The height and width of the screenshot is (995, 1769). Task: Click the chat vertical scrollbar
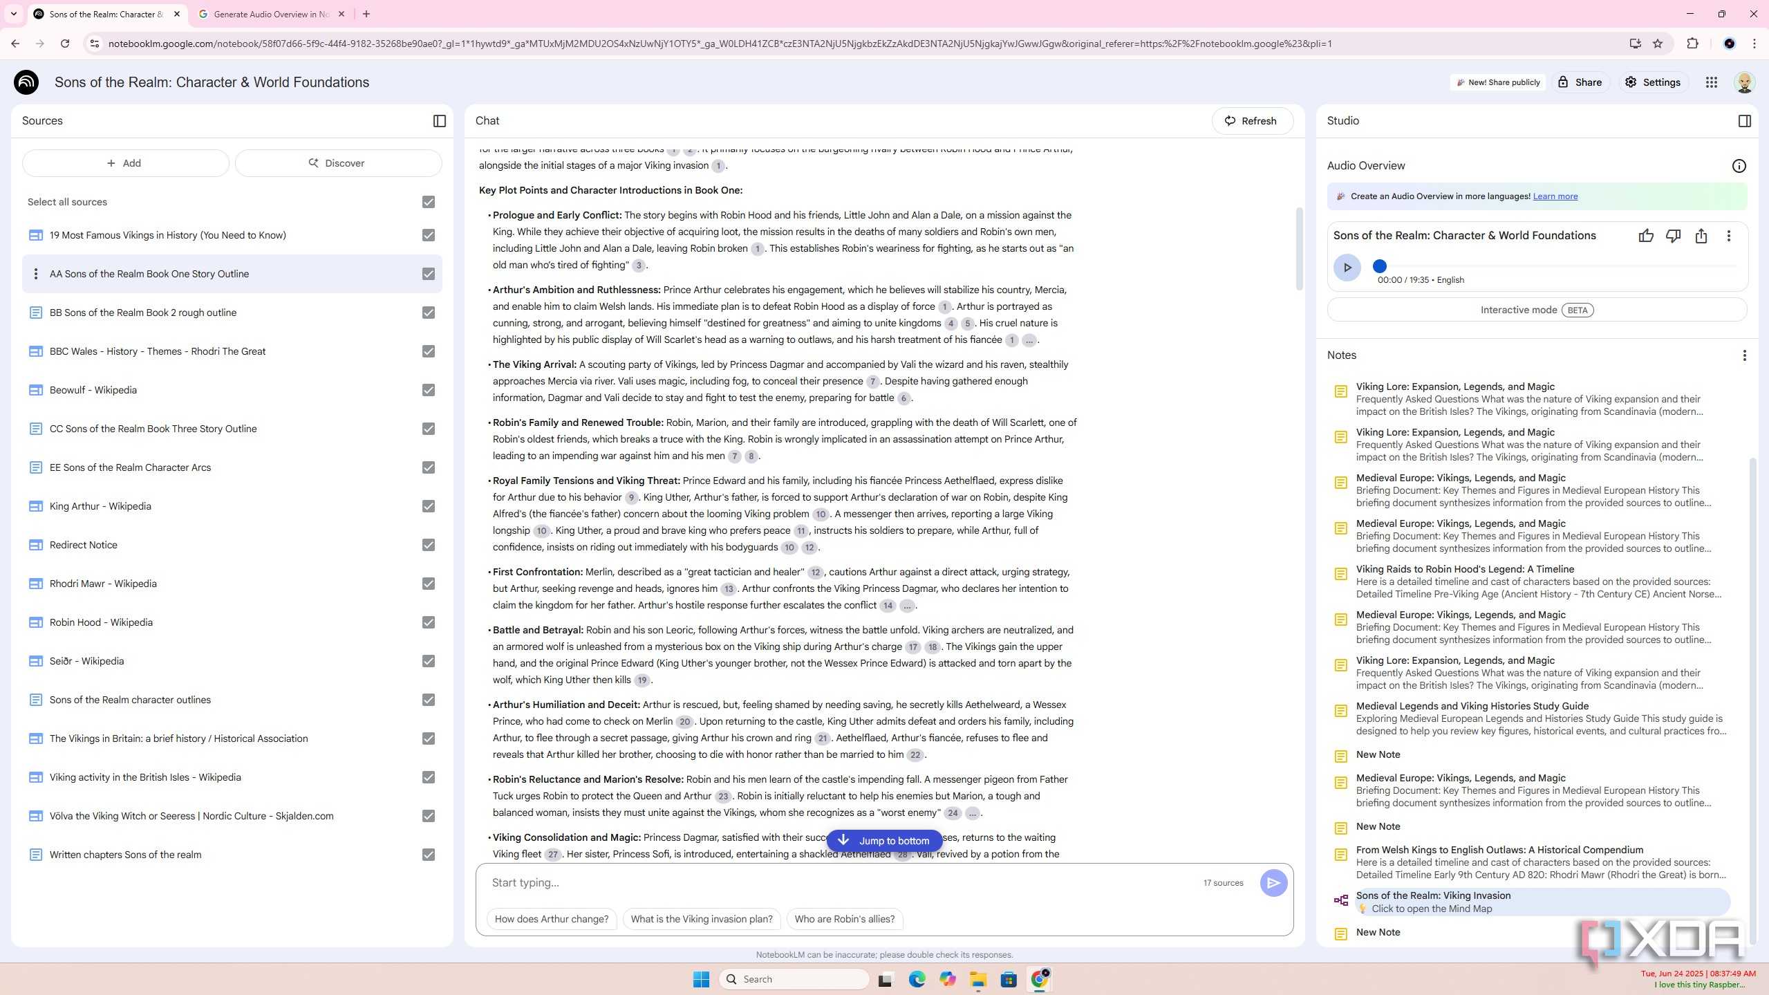click(1299, 249)
